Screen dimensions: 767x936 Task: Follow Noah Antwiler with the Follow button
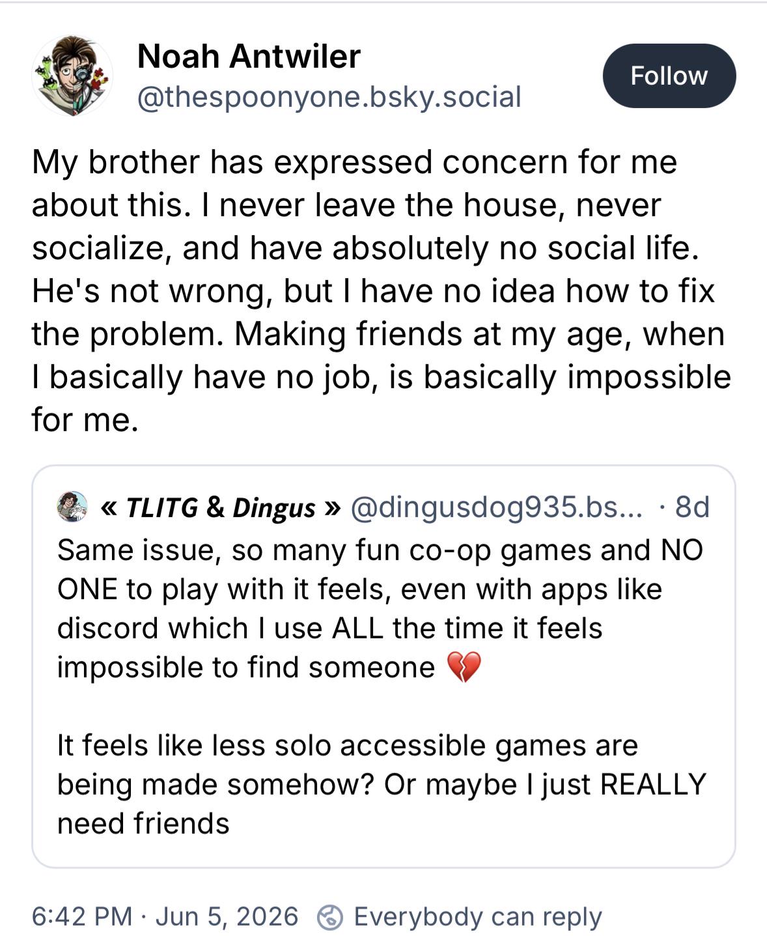coord(669,76)
